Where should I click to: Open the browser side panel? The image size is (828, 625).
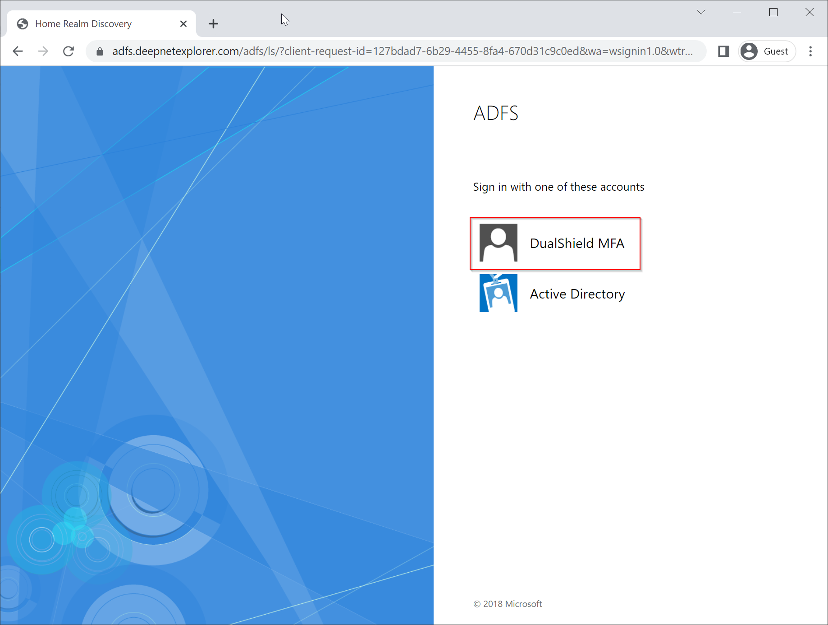723,51
